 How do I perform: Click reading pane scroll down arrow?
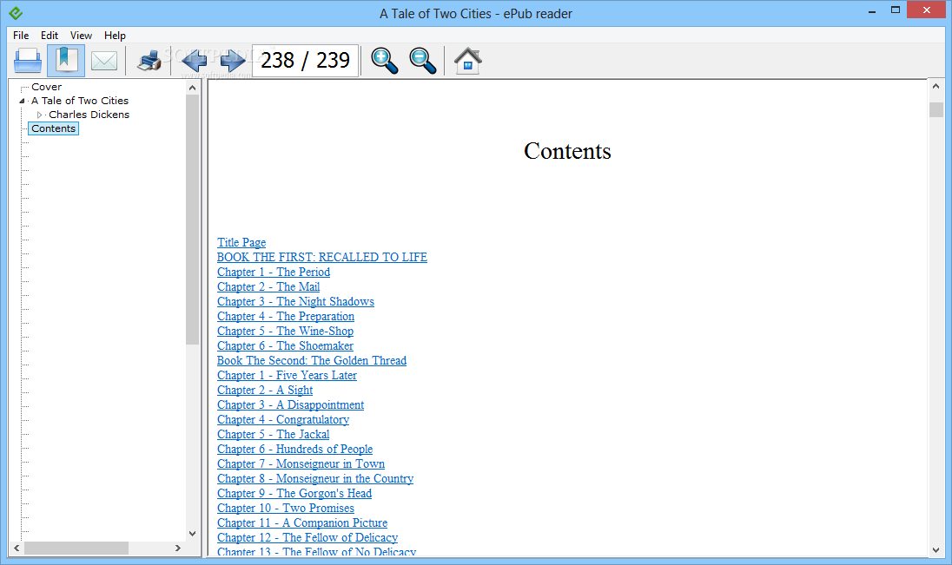(x=935, y=550)
